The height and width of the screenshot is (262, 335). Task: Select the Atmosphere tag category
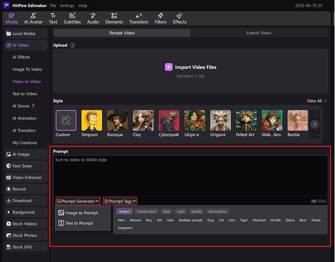click(218, 211)
